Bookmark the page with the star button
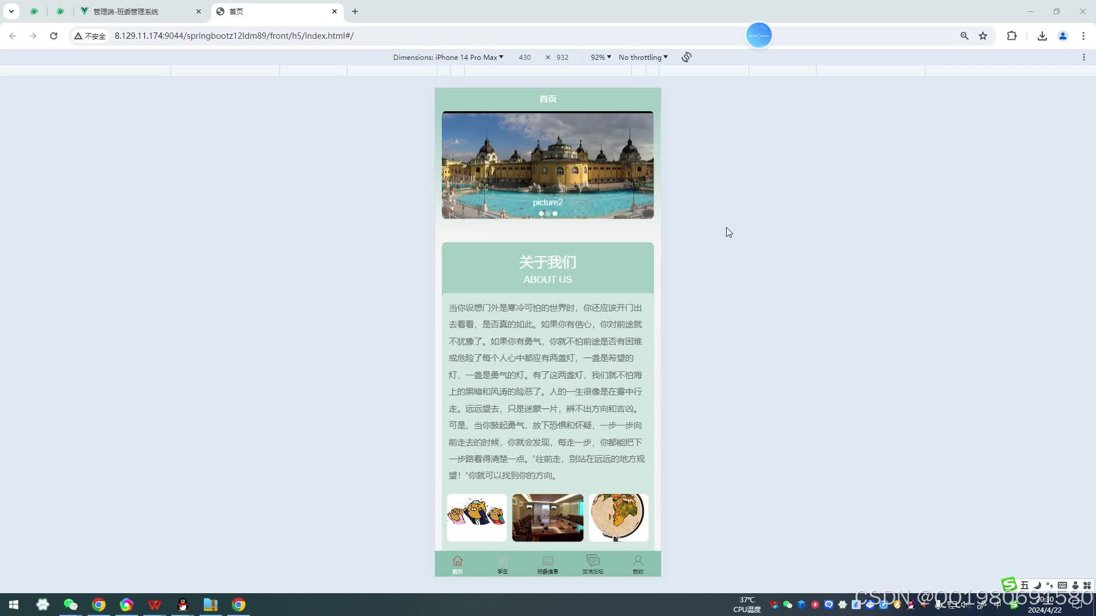The image size is (1096, 616). point(984,35)
